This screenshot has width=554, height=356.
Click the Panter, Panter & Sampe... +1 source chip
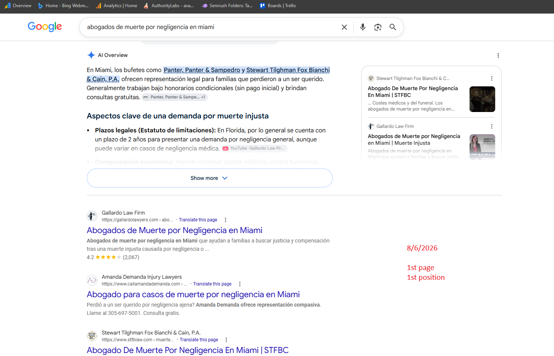[x=175, y=97]
